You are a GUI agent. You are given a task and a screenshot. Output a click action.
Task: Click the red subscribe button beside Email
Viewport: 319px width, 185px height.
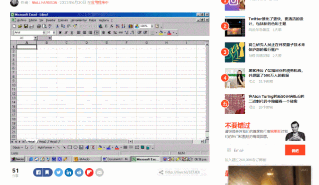[295, 150]
